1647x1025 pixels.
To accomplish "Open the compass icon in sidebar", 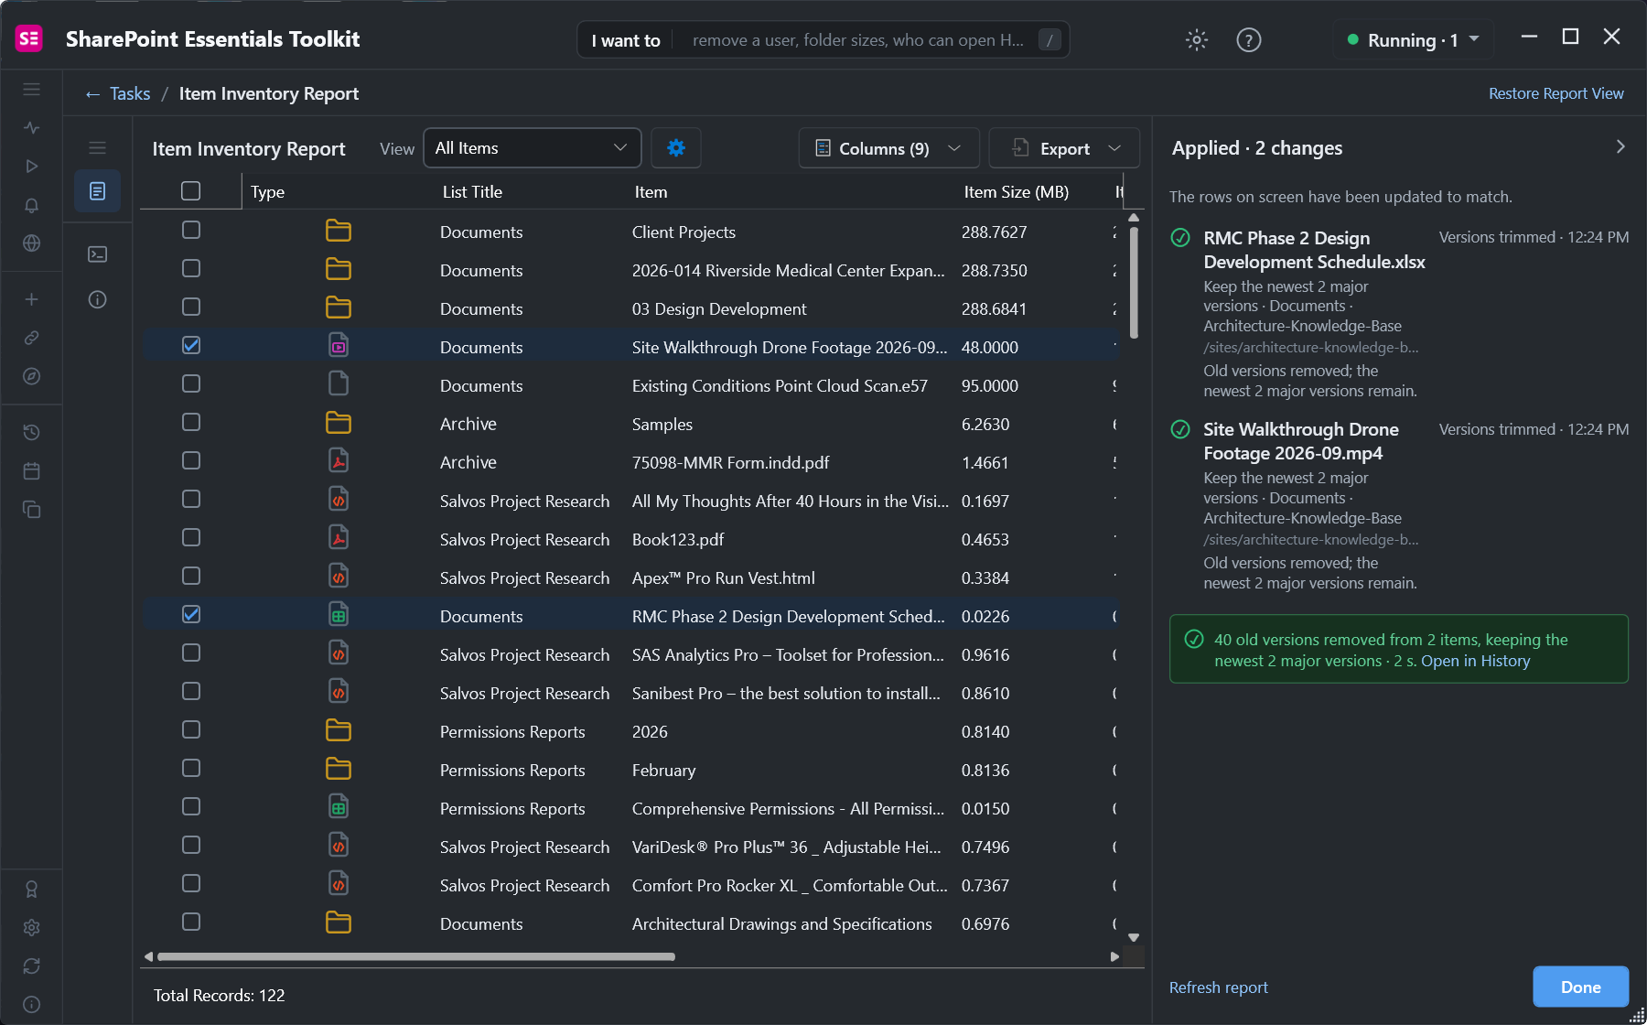I will pos(32,376).
